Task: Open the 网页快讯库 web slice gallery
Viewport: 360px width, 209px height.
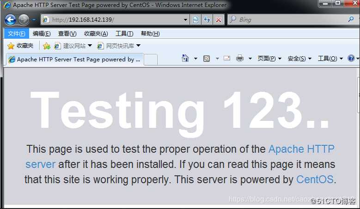Action: click(119, 46)
